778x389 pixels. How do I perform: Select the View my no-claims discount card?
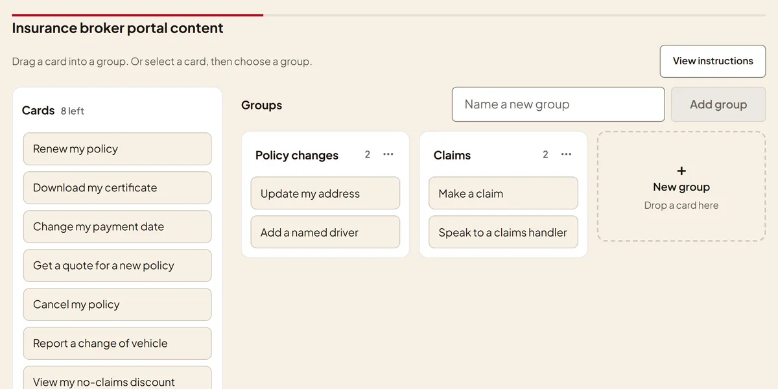point(117,378)
